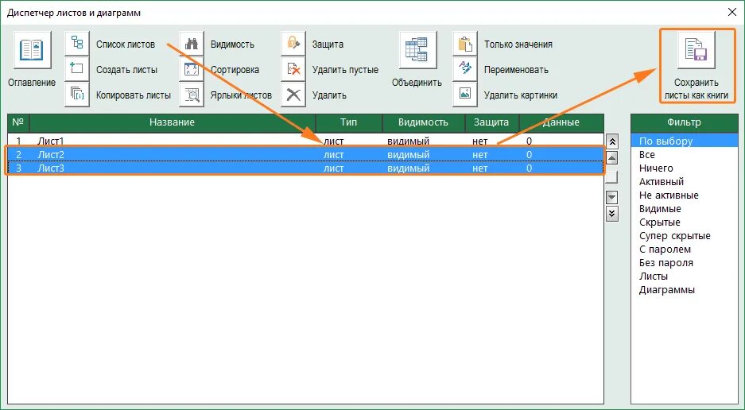
Task: Open the Оглавление (table of contents) icon
Action: tap(32, 50)
